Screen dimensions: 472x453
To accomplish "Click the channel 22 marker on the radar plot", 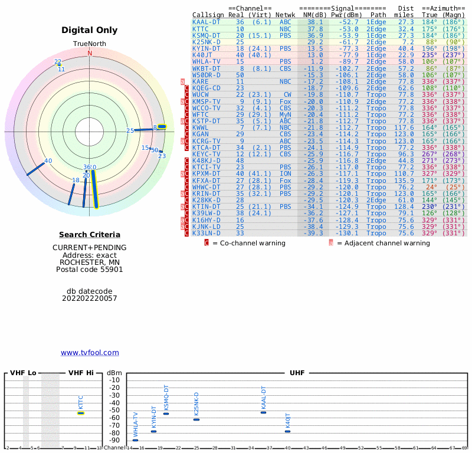I will click(58, 65).
